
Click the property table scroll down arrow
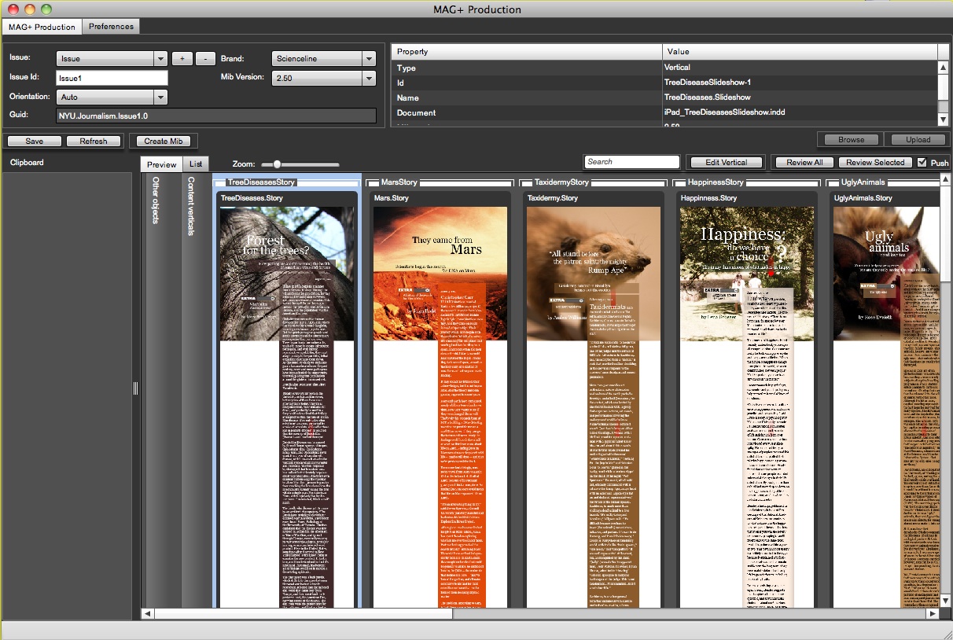pyautogui.click(x=944, y=120)
